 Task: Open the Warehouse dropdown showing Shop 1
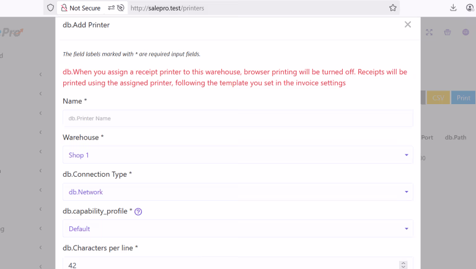pos(238,155)
